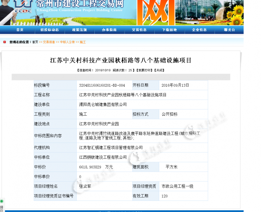The height and width of the screenshot is (212, 261).
Task: Select the 江苏中关村科技产业园 location cell
Action: tap(142, 124)
